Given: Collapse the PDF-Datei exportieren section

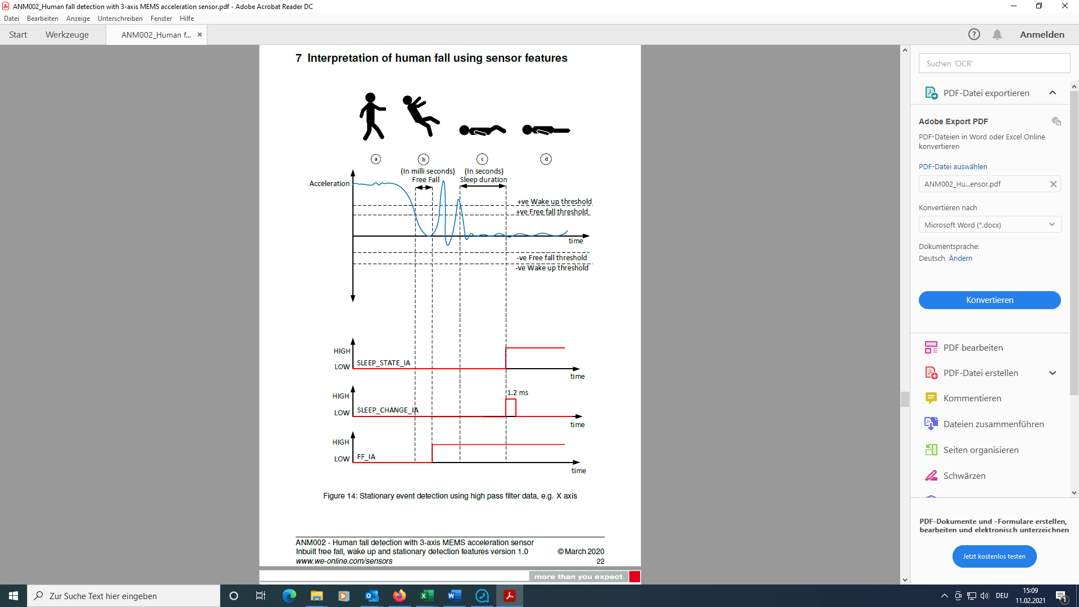Looking at the screenshot, I should coord(1052,93).
